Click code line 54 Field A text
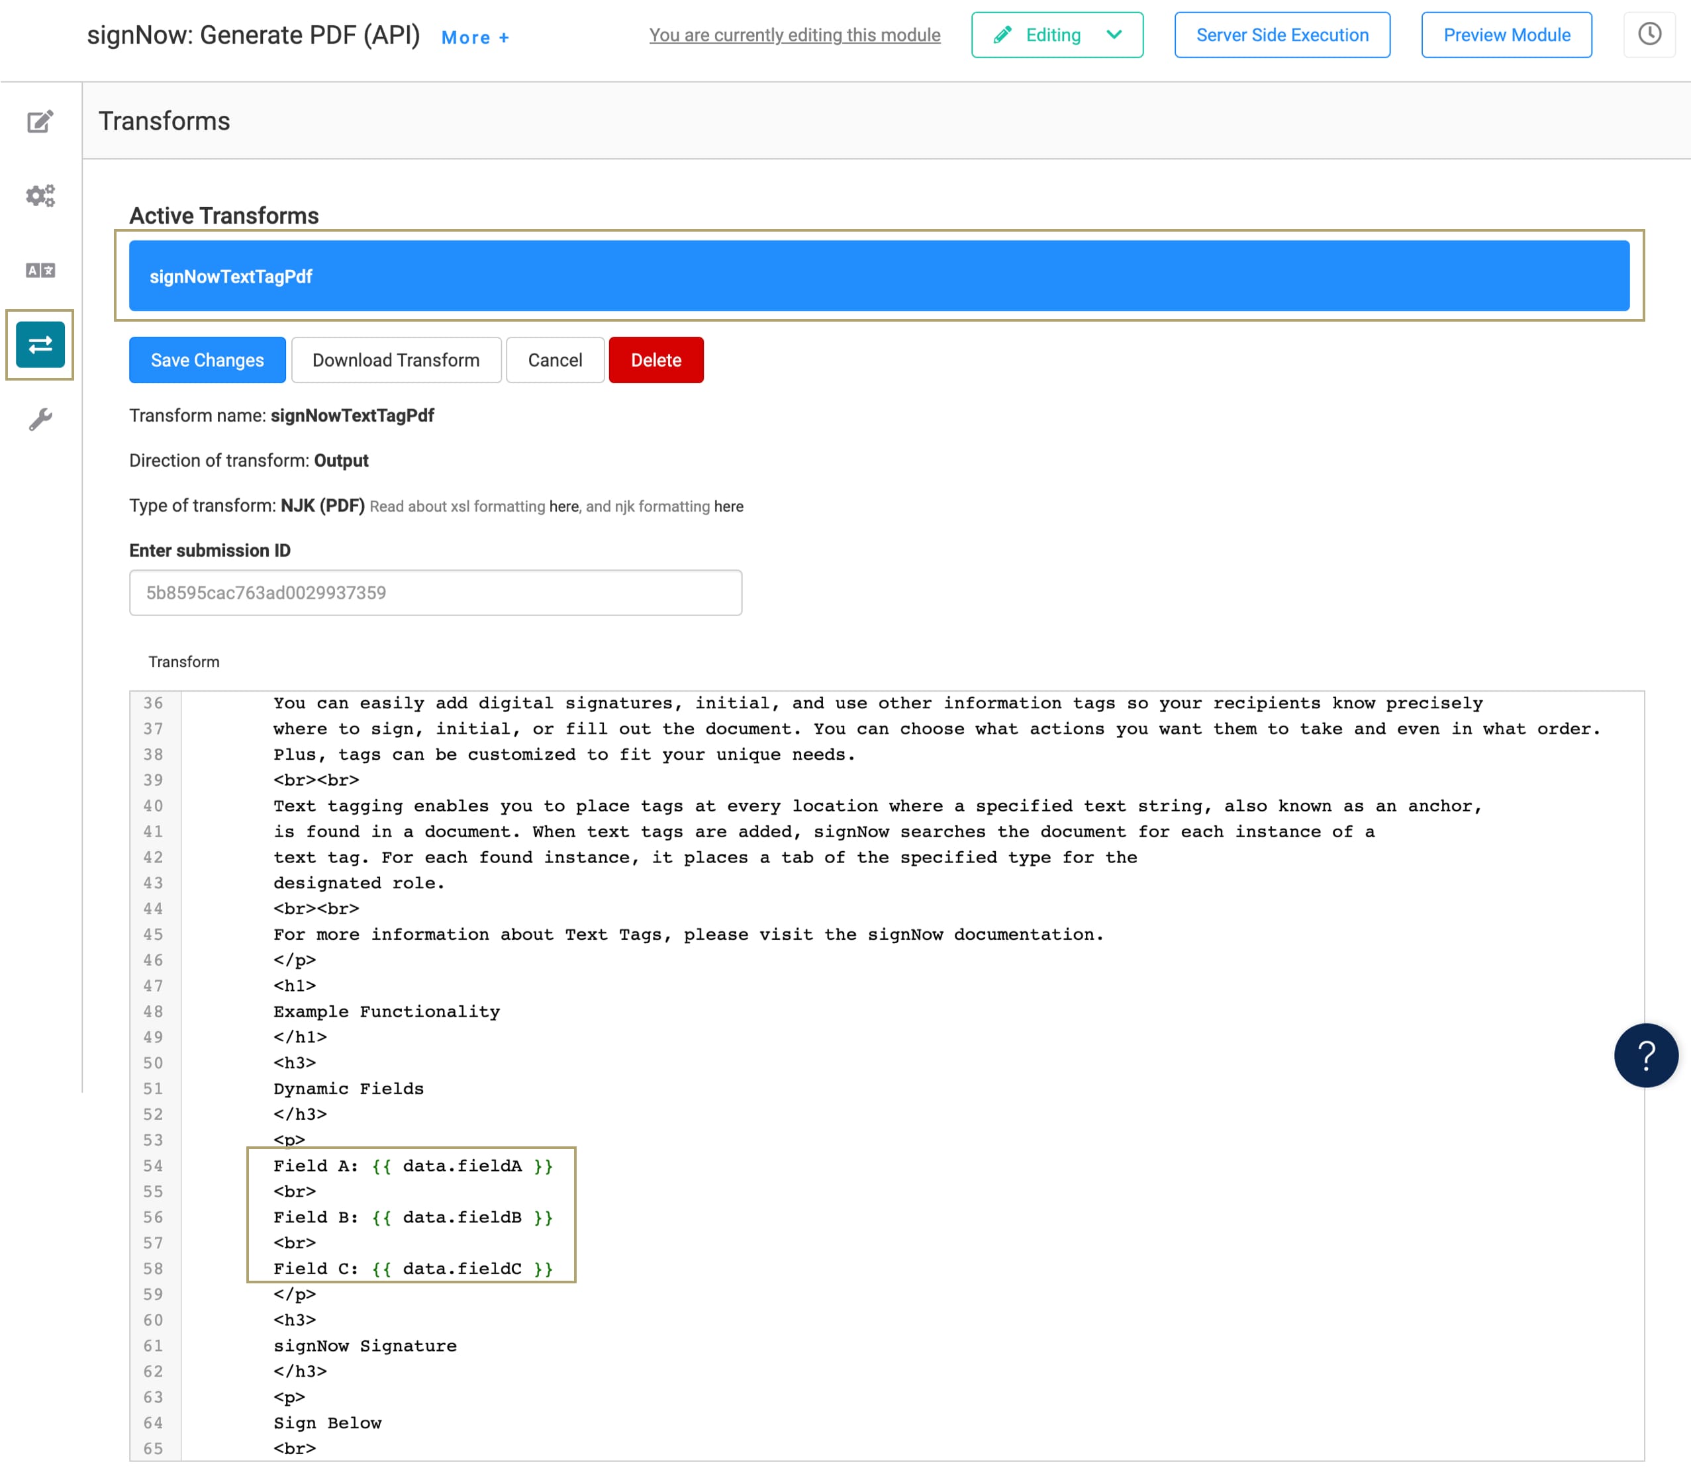This screenshot has height=1470, width=1691. pos(412,1166)
